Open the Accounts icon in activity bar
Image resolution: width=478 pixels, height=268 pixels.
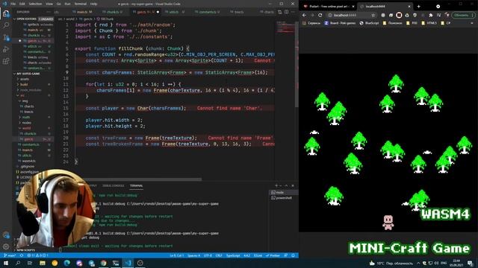click(6, 235)
